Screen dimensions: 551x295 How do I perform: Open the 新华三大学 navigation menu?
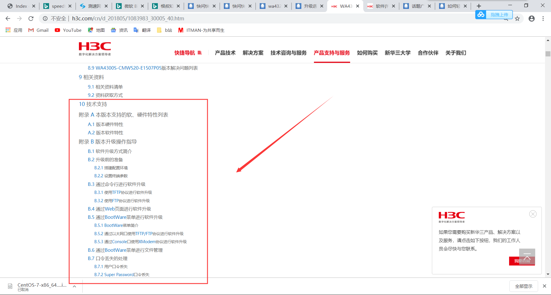pyautogui.click(x=398, y=53)
